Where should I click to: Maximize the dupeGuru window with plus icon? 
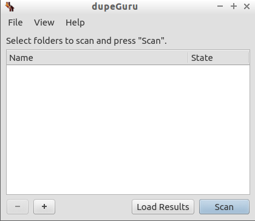[234, 6]
